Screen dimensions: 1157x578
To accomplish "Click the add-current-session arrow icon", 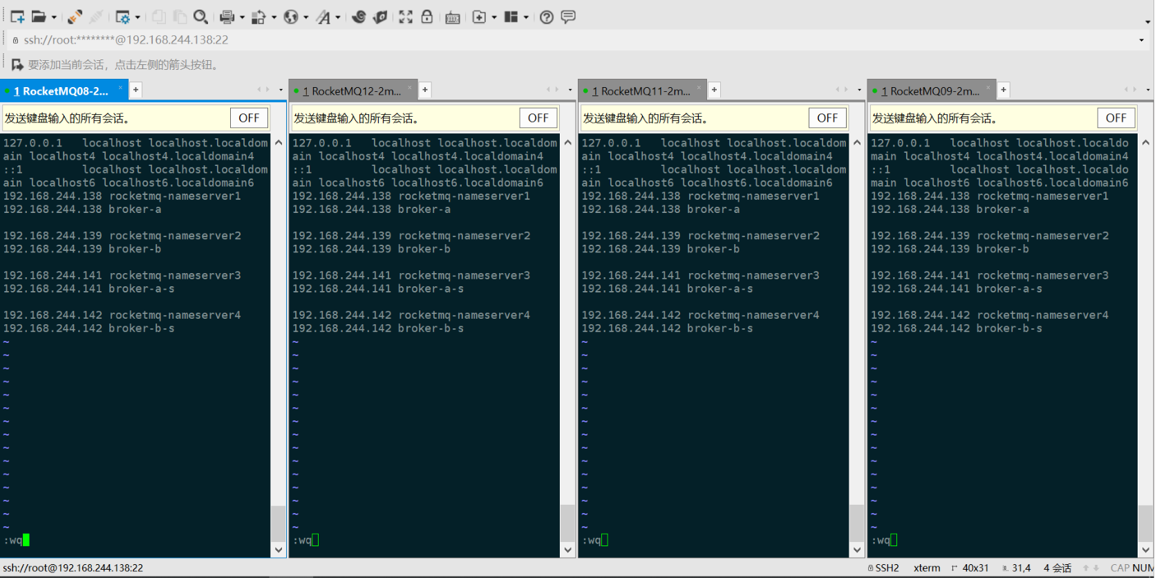I will (17, 64).
